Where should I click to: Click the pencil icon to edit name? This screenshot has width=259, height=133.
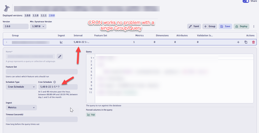pos(60,57)
